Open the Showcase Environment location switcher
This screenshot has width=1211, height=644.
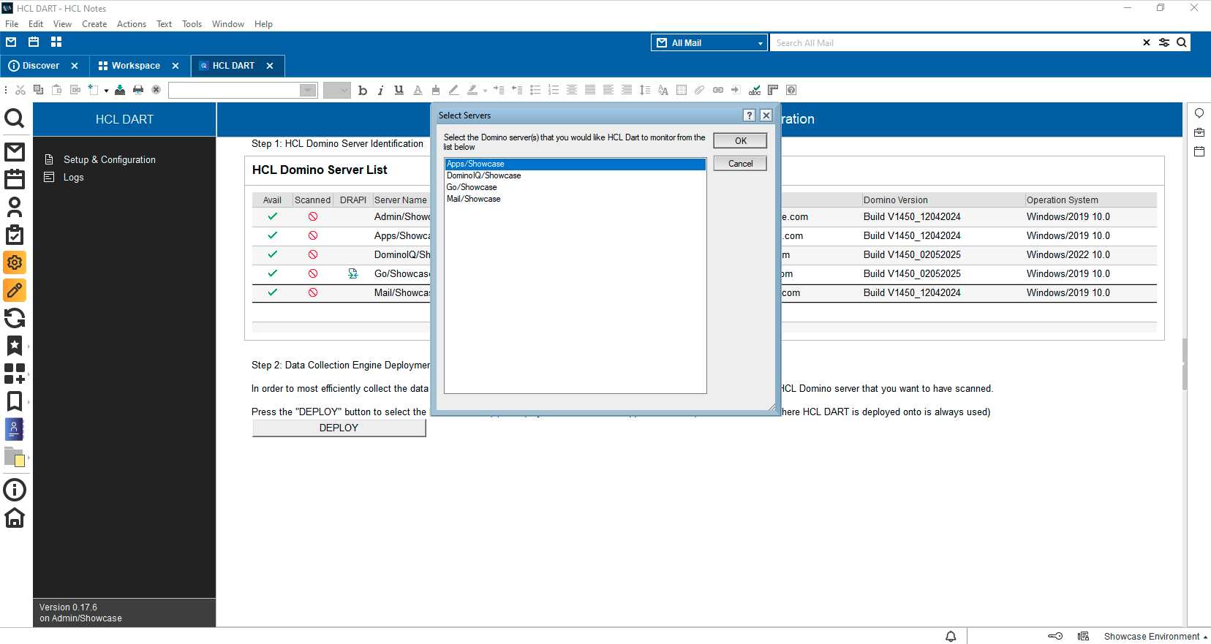click(x=1155, y=637)
